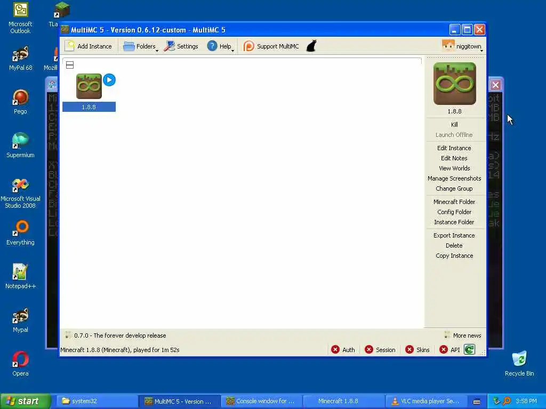The width and height of the screenshot is (546, 409).
Task: Open the Mypal desktop shortcut
Action: pyautogui.click(x=20, y=320)
